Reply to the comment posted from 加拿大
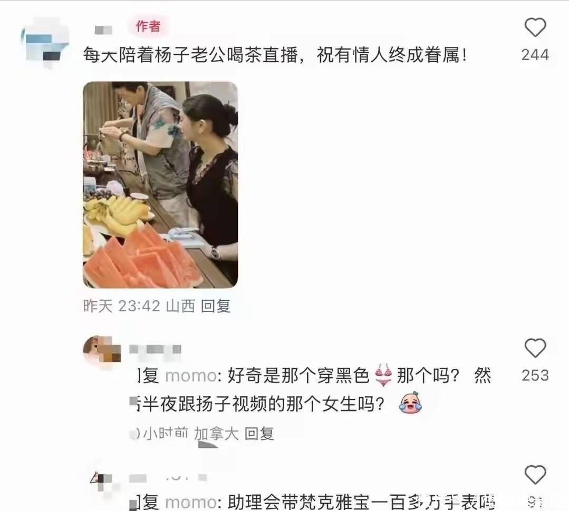The height and width of the screenshot is (511, 569). coord(259,434)
